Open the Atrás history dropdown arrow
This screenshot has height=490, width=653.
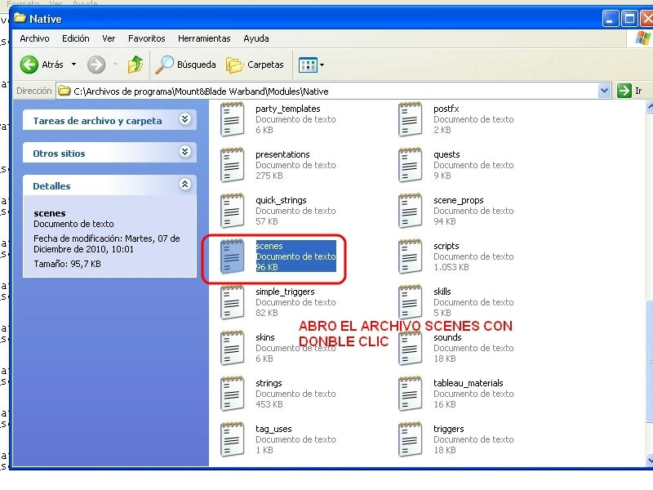73,65
